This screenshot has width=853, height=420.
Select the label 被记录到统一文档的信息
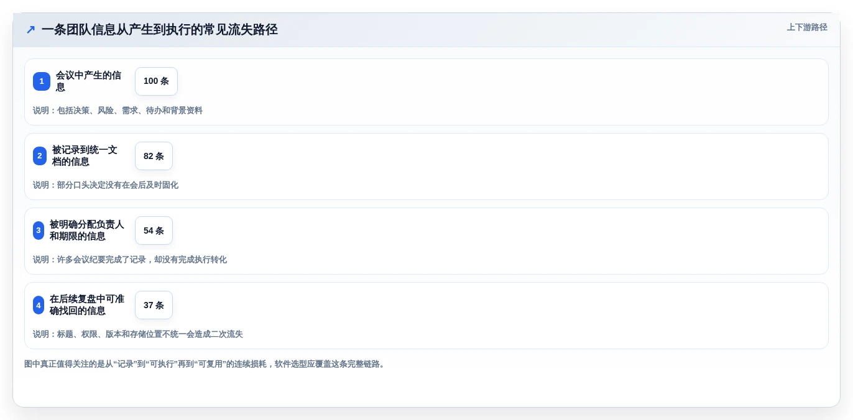85,156
